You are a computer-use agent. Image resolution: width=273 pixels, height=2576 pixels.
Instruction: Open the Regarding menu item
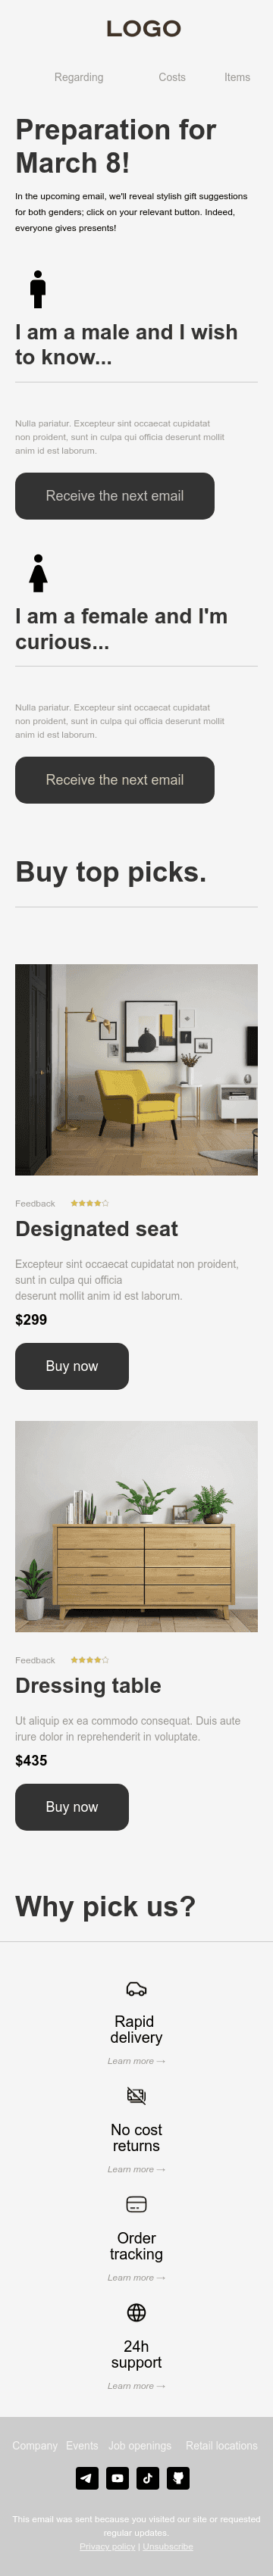[x=79, y=77]
